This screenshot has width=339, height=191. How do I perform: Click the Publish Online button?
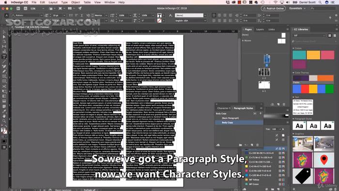point(273,8)
